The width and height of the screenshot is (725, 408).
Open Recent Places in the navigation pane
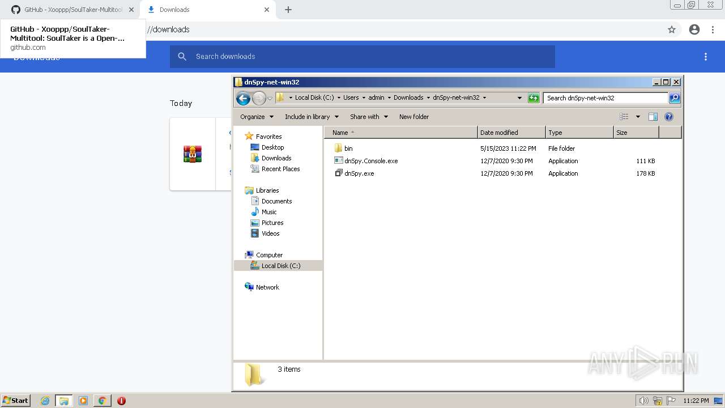pyautogui.click(x=280, y=169)
